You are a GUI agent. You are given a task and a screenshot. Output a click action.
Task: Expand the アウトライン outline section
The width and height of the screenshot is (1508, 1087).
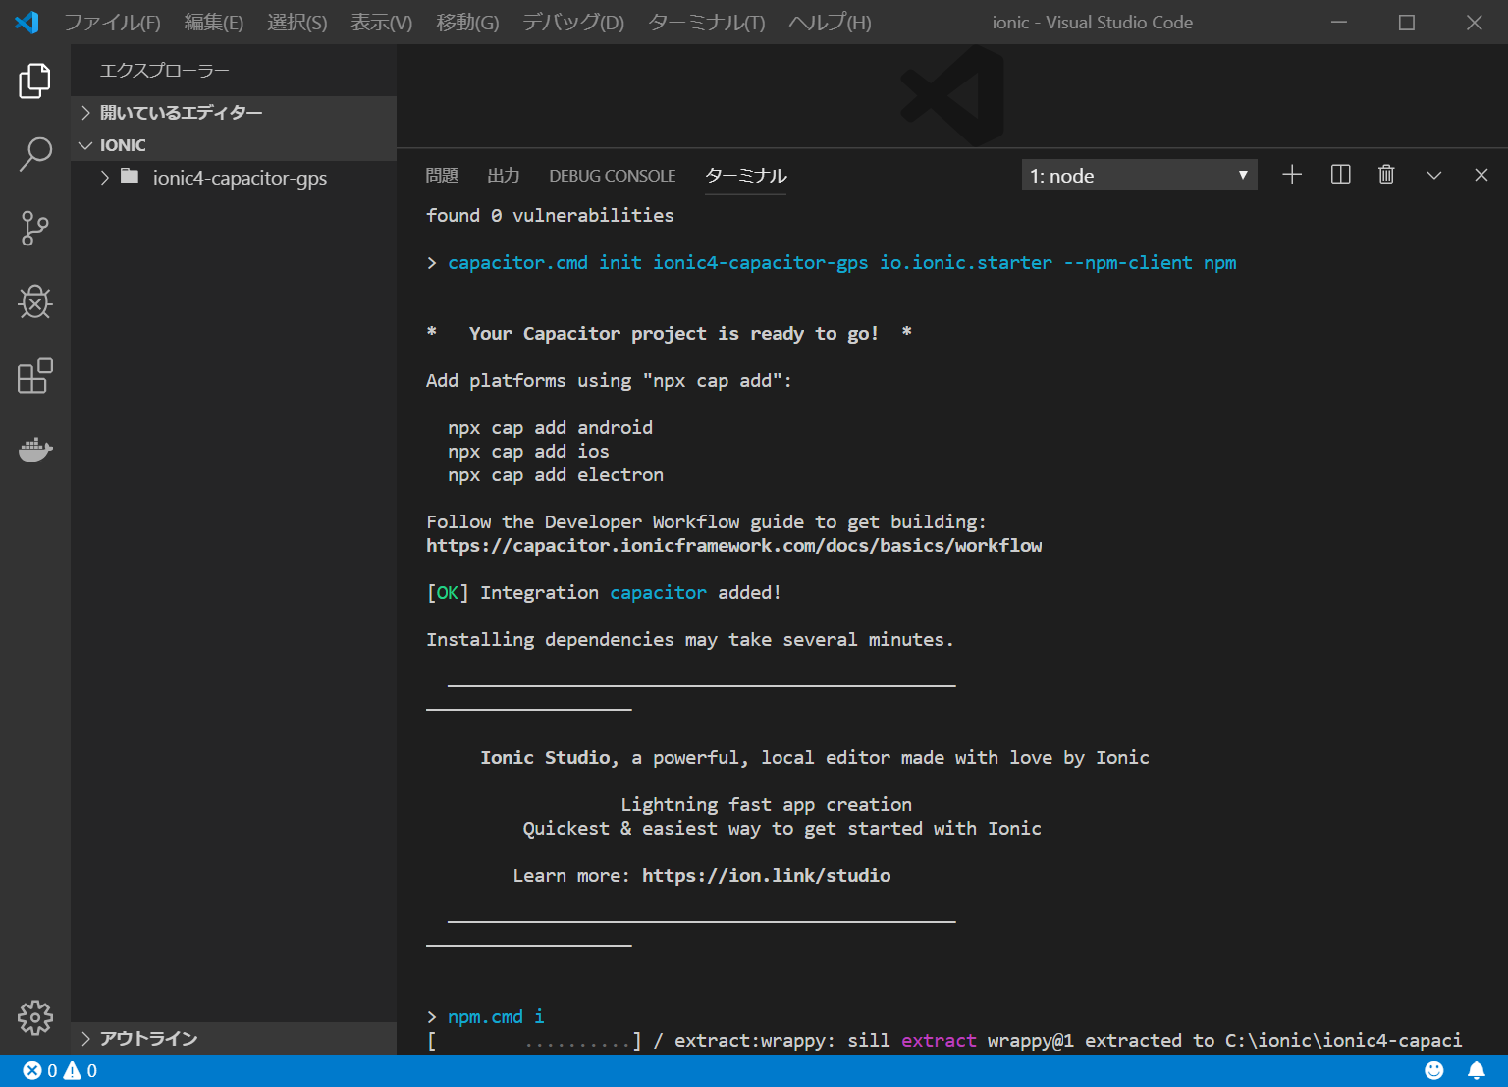(148, 1039)
